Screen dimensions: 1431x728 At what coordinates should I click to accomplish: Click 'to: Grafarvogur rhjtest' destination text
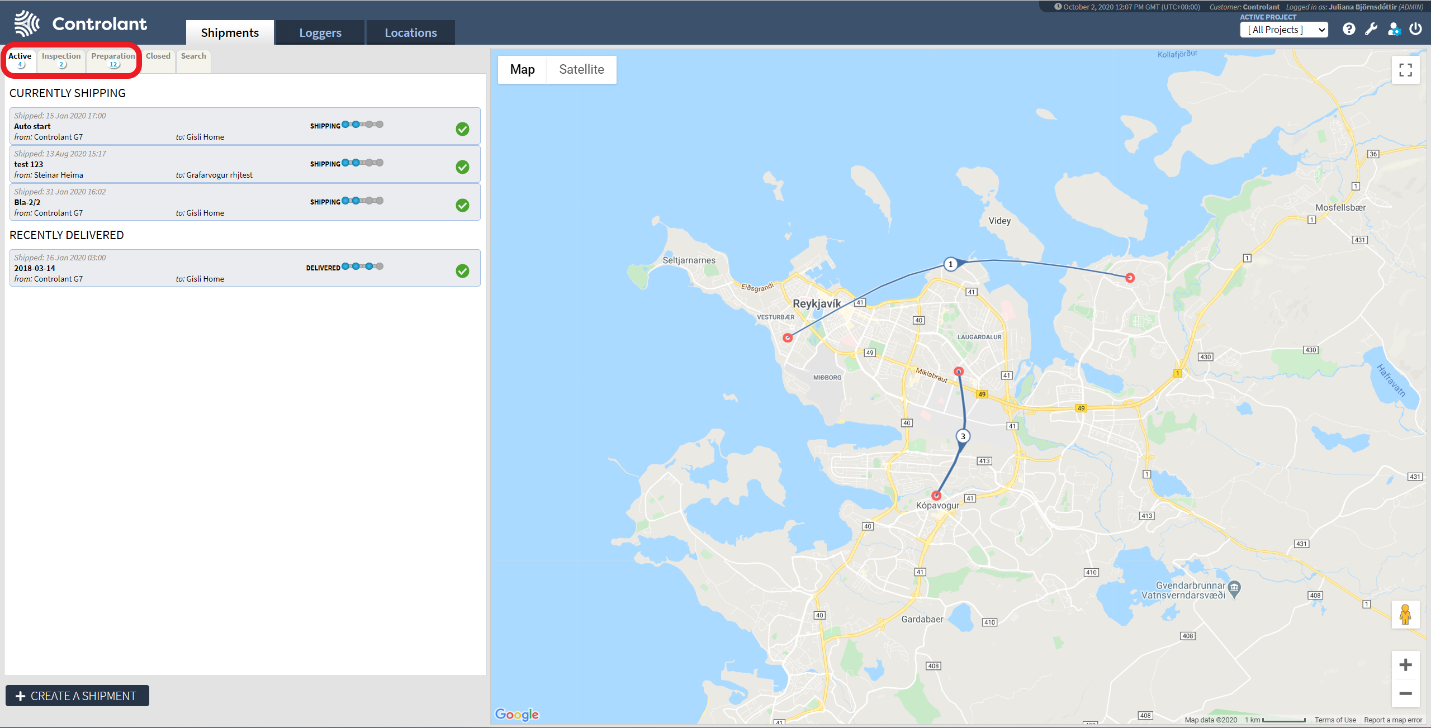(214, 175)
